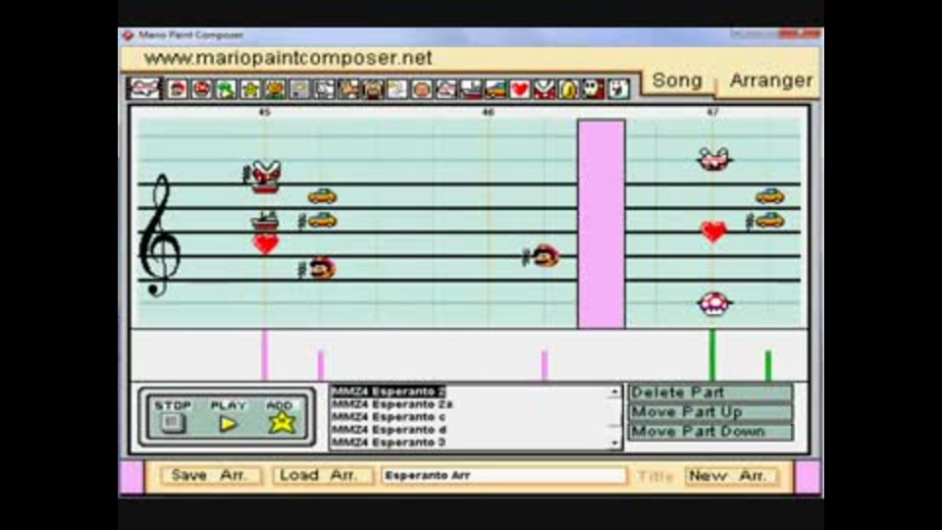
Task: Select the Mushroom instrument in the toolbar
Action: [x=201, y=89]
